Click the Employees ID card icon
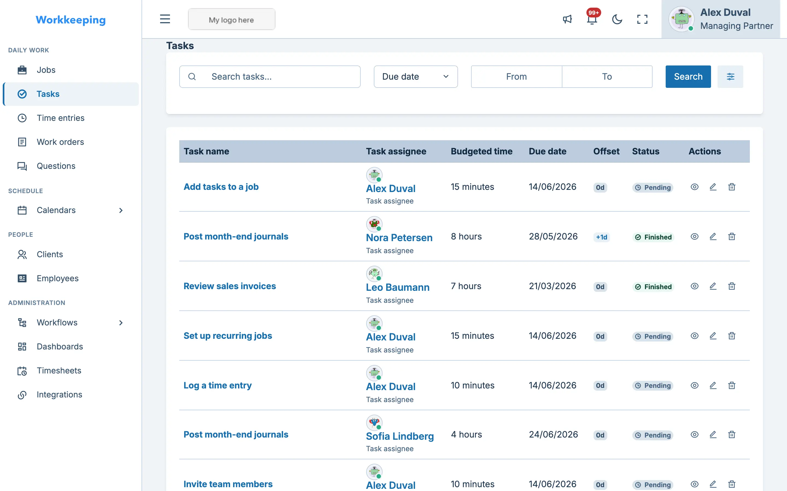Image resolution: width=787 pixels, height=491 pixels. point(22,278)
